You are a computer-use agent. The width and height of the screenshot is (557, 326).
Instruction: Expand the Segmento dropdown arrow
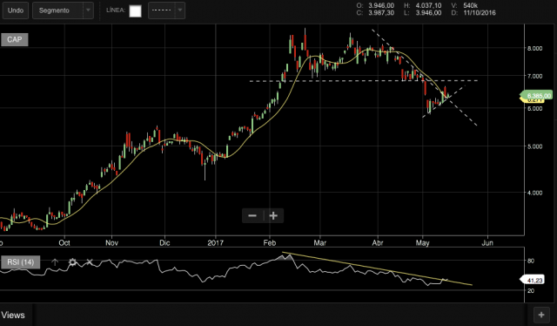tap(88, 10)
